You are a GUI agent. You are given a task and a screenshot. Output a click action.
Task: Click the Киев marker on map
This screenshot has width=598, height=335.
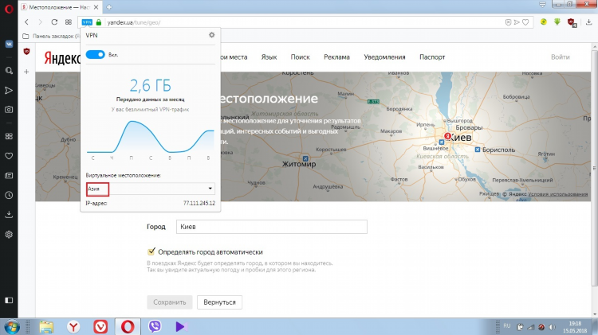pos(448,136)
